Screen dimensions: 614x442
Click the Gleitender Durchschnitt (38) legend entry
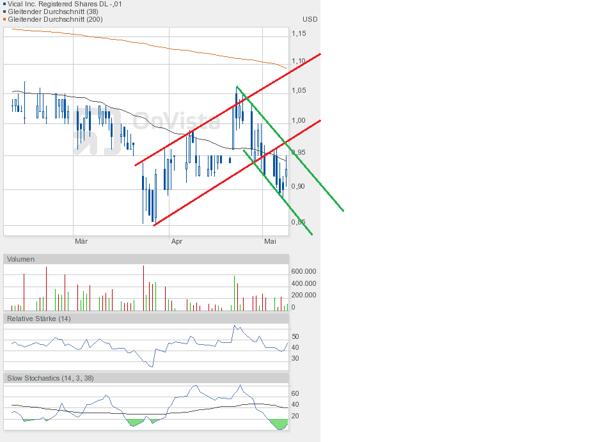(x=53, y=12)
